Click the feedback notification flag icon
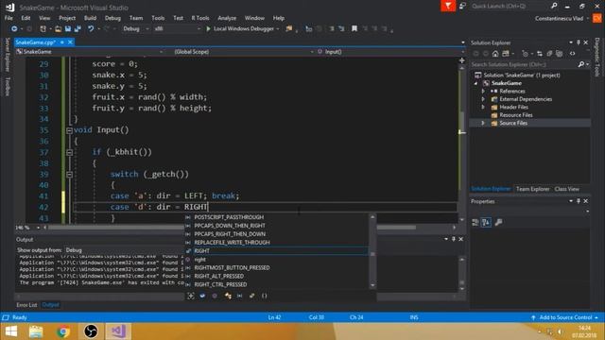This screenshot has width=605, height=340. point(448,6)
